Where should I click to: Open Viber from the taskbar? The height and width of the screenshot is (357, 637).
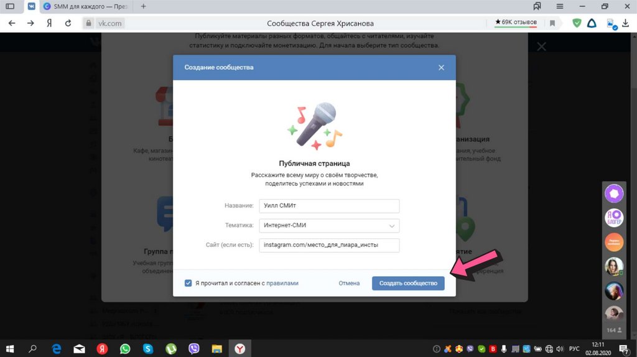click(x=194, y=348)
